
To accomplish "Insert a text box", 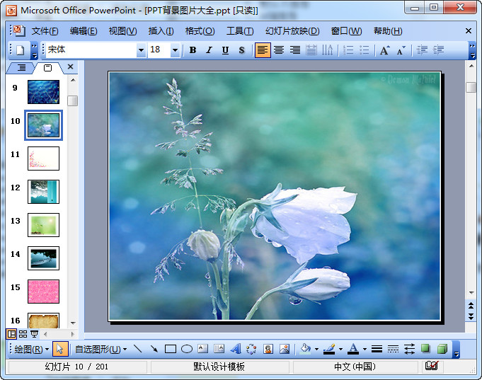I will (203, 349).
